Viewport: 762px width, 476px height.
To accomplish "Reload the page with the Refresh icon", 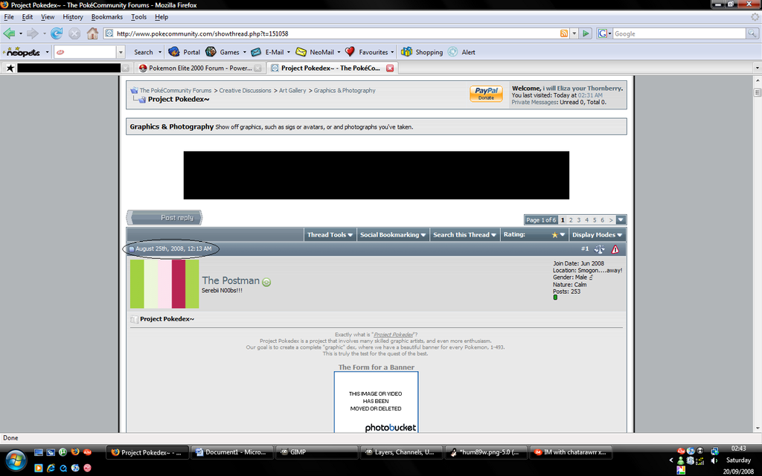I will (x=57, y=33).
